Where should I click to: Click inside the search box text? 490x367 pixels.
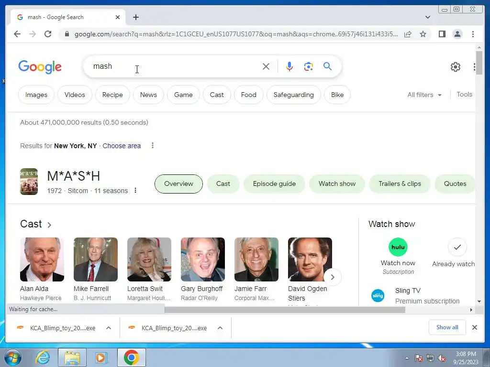[x=102, y=66]
